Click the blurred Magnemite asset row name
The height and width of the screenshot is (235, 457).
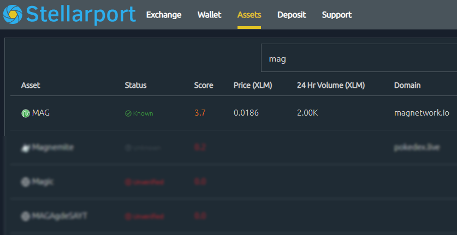(x=53, y=147)
